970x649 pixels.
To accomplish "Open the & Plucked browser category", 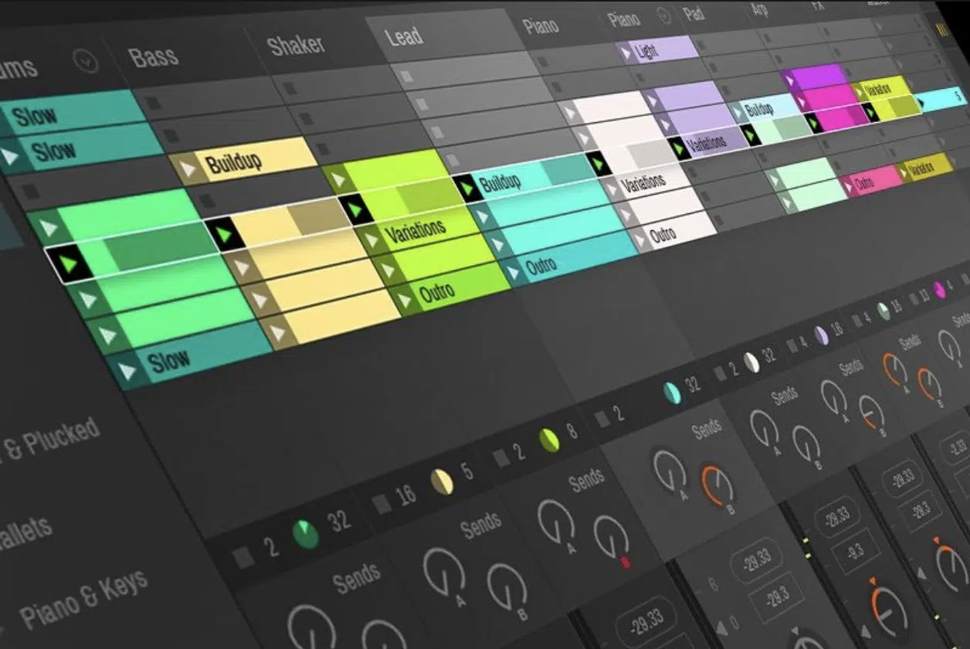I will (54, 441).
